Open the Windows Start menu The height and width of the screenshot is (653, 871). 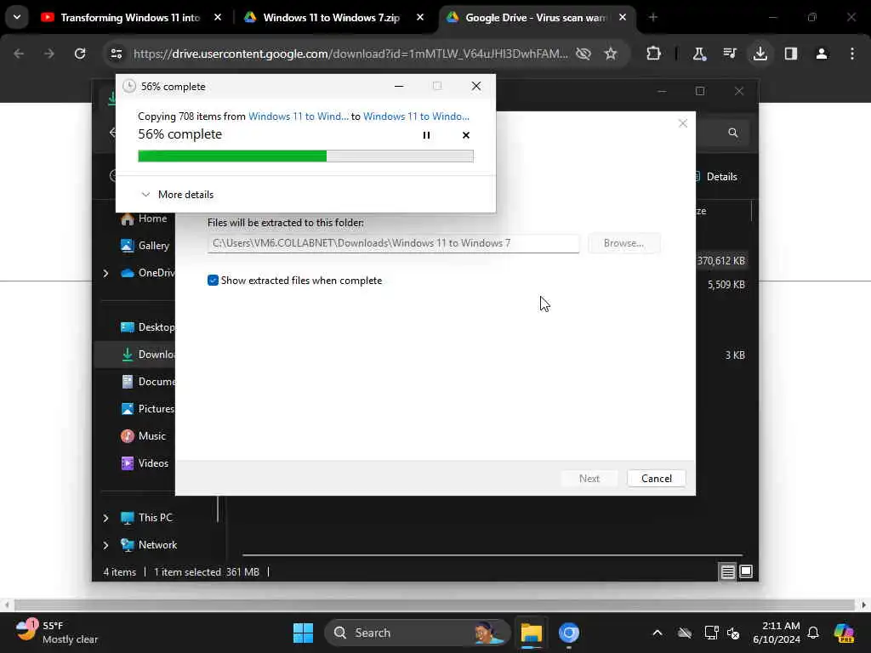[303, 633]
